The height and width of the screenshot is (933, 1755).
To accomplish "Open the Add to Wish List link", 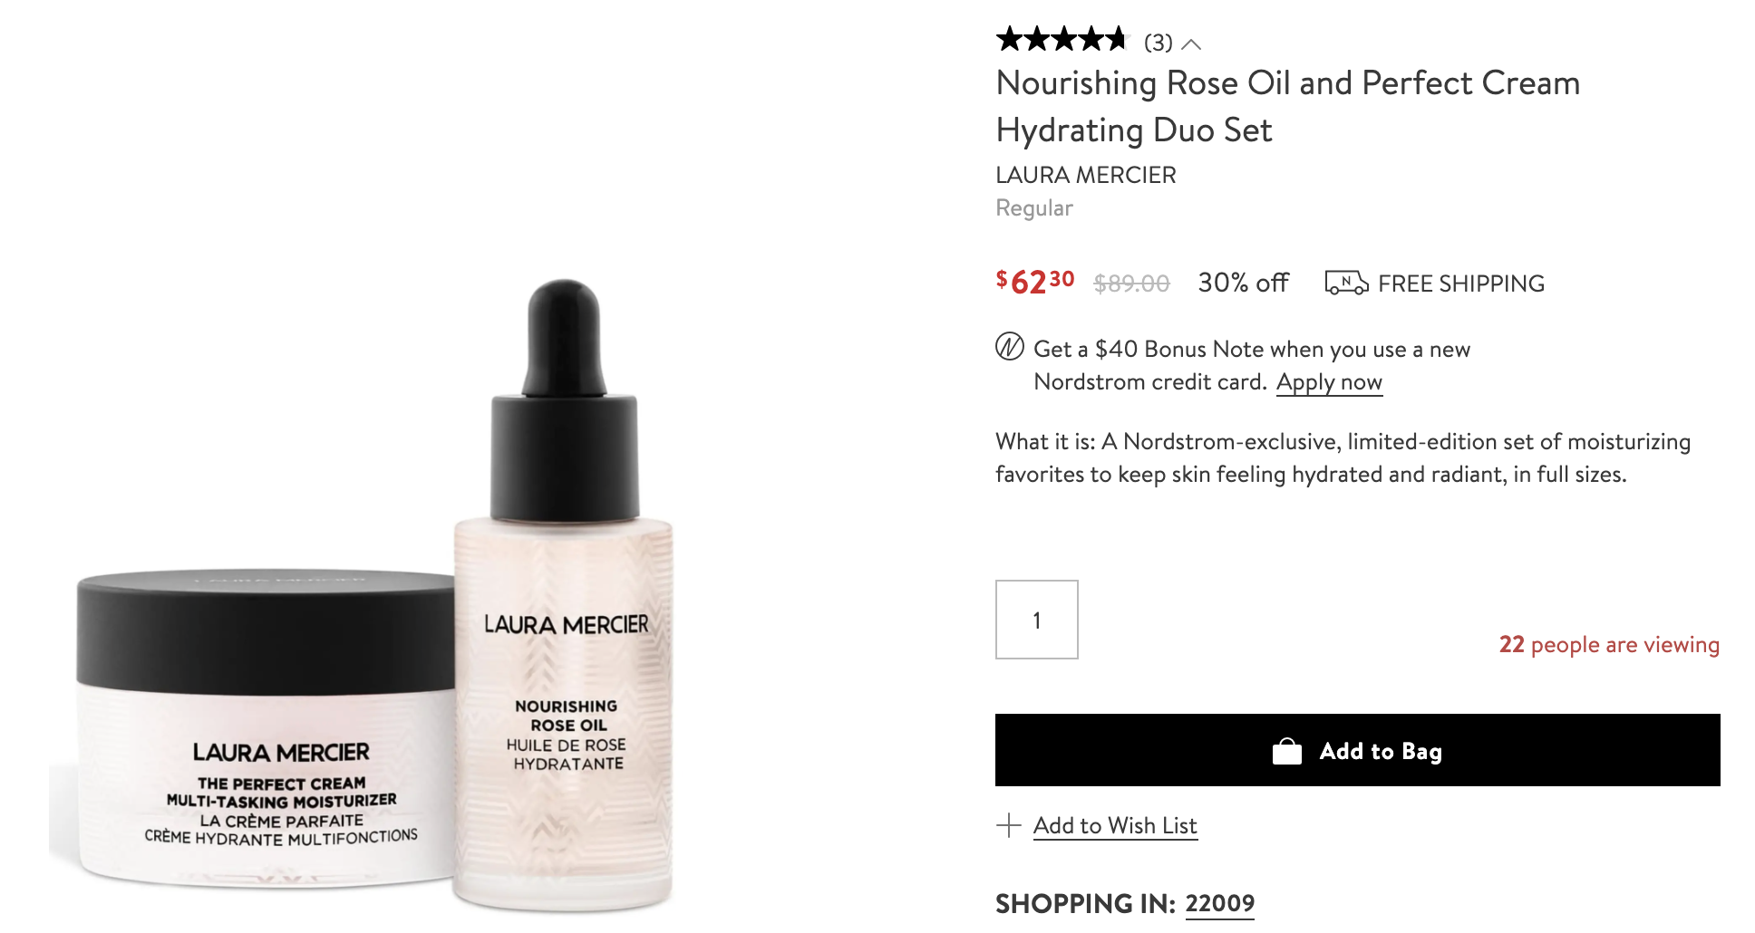I will (x=1115, y=825).
